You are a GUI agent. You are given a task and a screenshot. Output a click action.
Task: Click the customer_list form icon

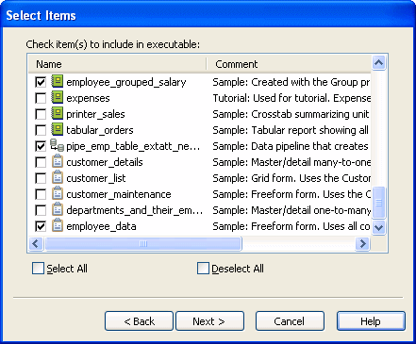tap(58, 177)
